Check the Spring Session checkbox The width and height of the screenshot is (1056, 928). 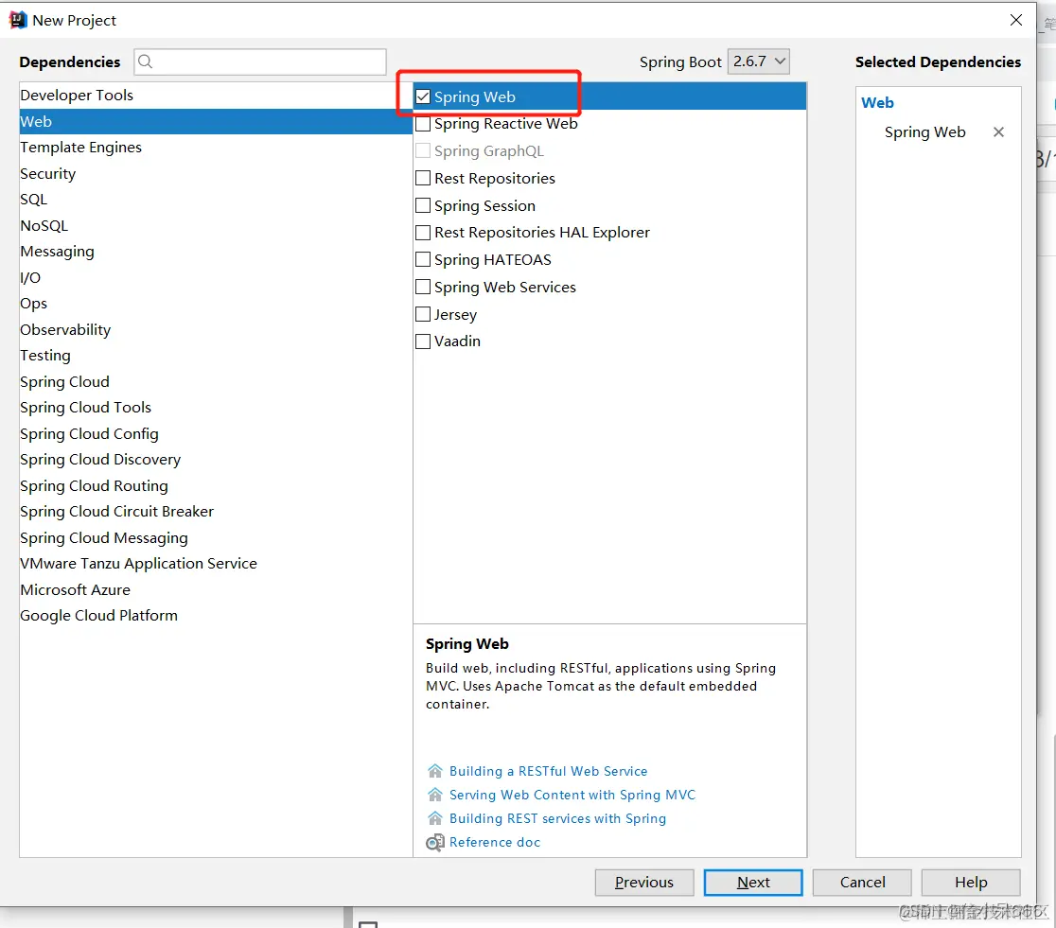[x=423, y=204]
